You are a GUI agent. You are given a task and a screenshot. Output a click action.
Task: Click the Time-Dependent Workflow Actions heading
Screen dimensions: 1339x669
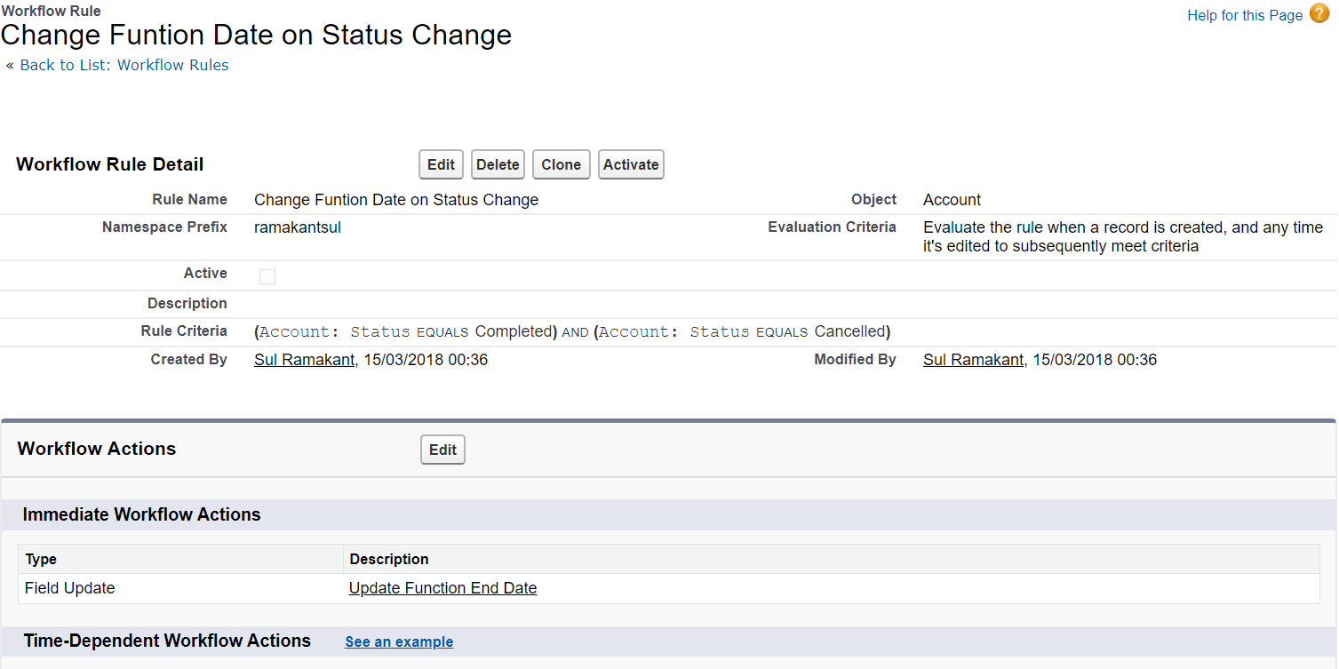coord(167,641)
